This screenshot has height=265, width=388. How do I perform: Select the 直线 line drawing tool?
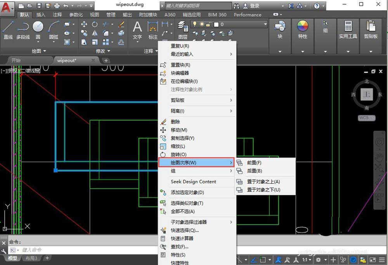point(8,30)
